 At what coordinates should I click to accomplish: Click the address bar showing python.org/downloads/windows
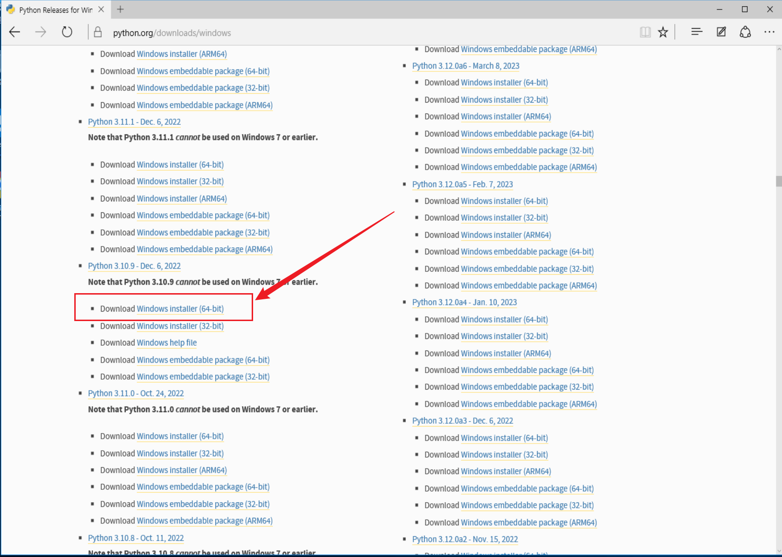pos(172,33)
